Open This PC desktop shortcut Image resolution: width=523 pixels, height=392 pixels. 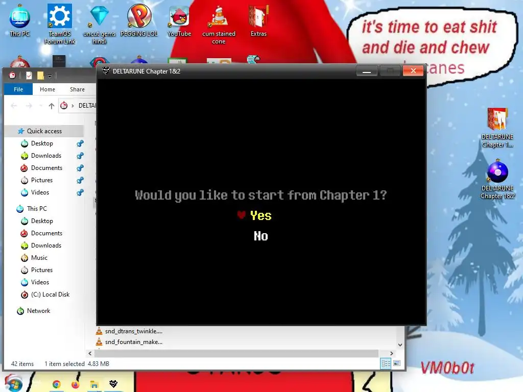[x=20, y=20]
